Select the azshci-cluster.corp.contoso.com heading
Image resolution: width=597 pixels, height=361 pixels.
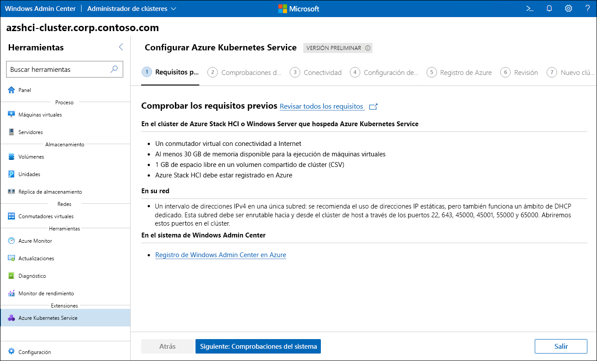(83, 28)
